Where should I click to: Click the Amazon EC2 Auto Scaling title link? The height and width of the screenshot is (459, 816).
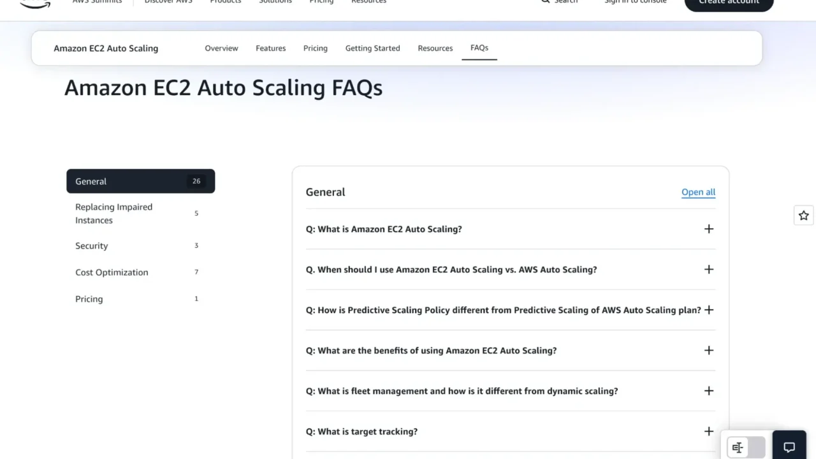coord(106,48)
